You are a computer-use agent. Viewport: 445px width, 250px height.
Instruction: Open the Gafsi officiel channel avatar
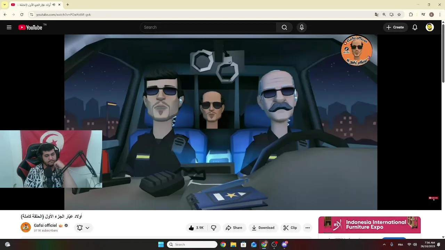26,227
